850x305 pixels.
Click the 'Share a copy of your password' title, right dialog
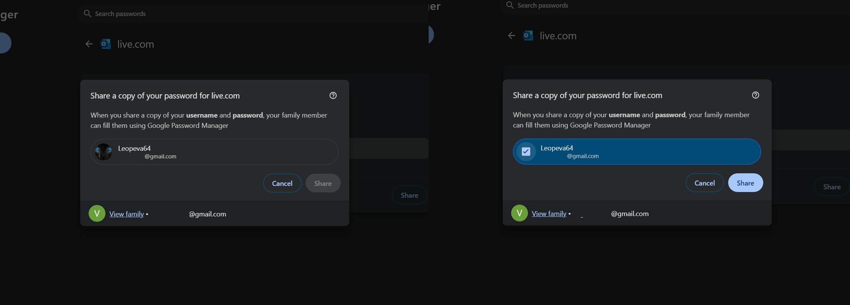(x=588, y=95)
